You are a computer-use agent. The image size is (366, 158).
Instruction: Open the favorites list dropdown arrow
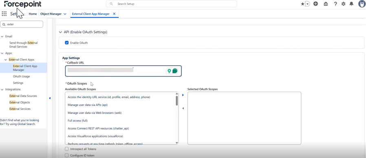coord(308,4)
